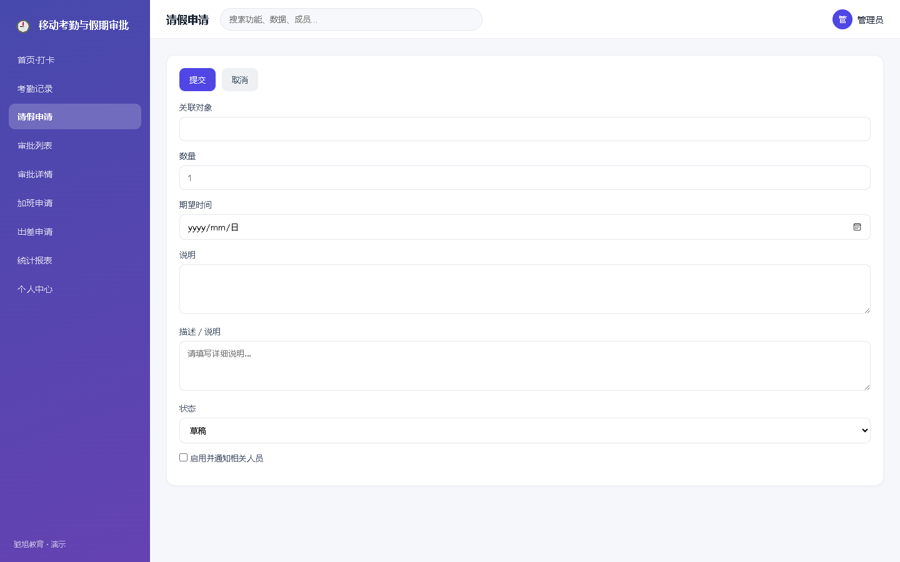Image resolution: width=900 pixels, height=562 pixels.
Task: Click the 描述 / 说明 text area
Action: point(524,366)
